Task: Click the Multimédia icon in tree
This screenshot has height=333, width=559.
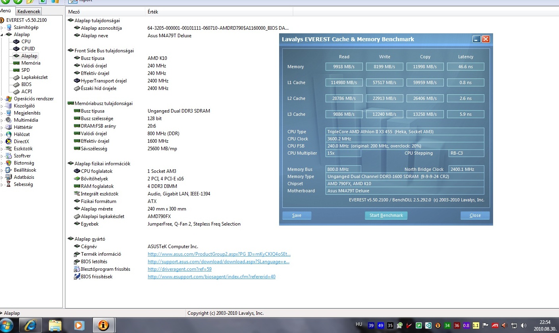Action: pos(9,120)
